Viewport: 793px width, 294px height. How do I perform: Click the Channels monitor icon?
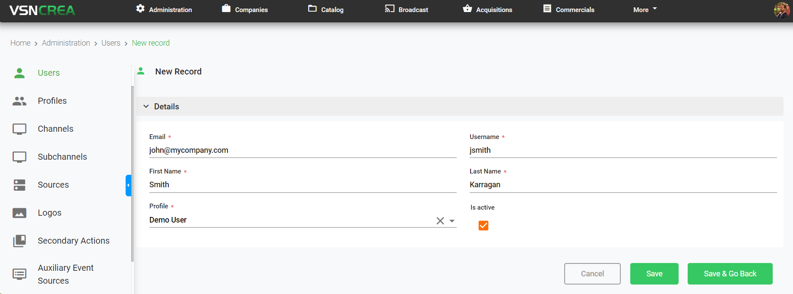pos(19,129)
